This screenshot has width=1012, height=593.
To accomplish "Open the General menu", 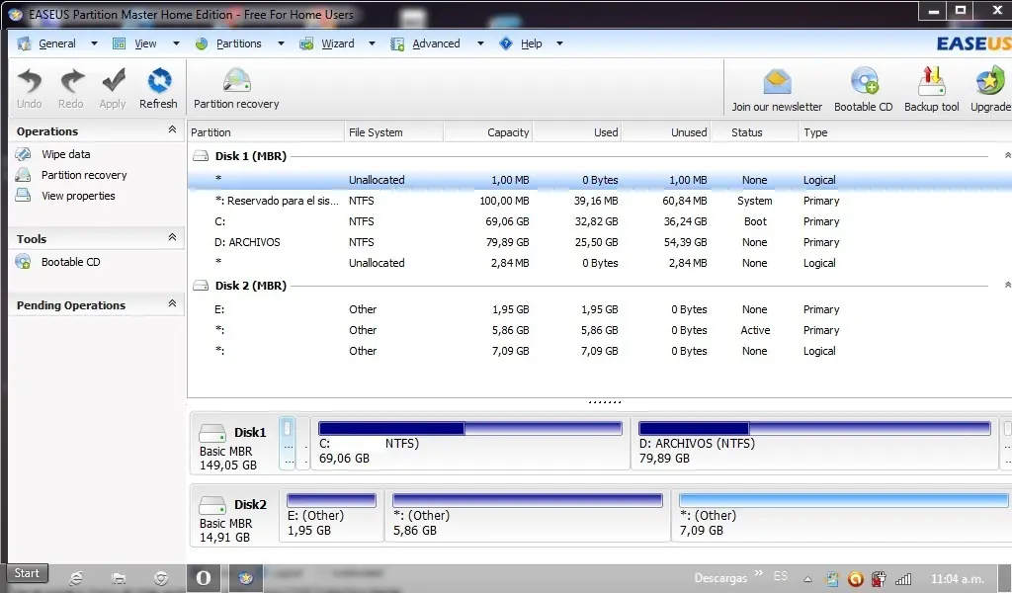I will tap(56, 43).
